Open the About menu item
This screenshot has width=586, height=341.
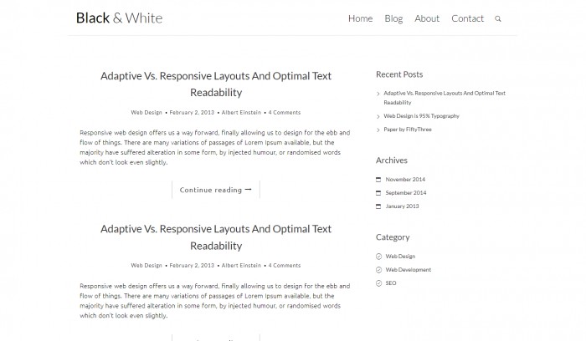click(427, 18)
